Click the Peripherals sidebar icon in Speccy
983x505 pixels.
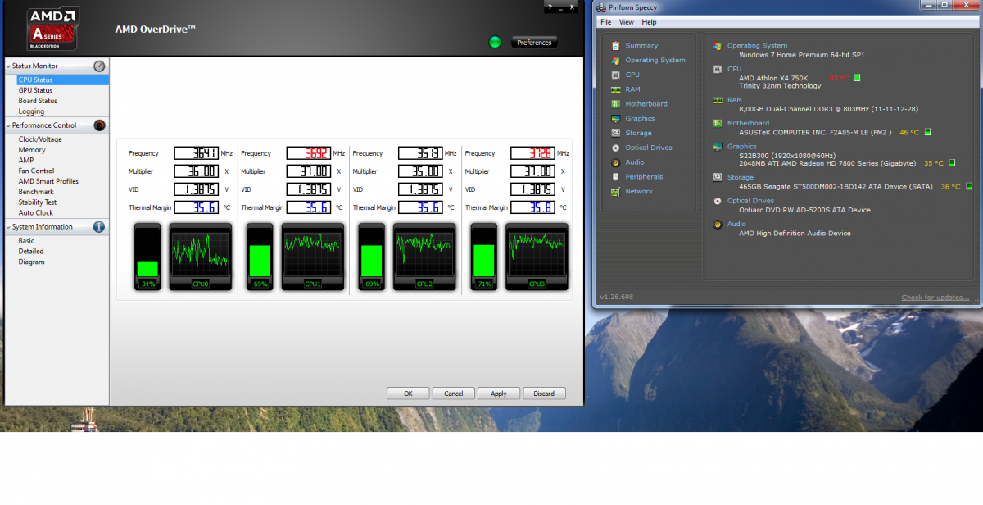(x=615, y=177)
